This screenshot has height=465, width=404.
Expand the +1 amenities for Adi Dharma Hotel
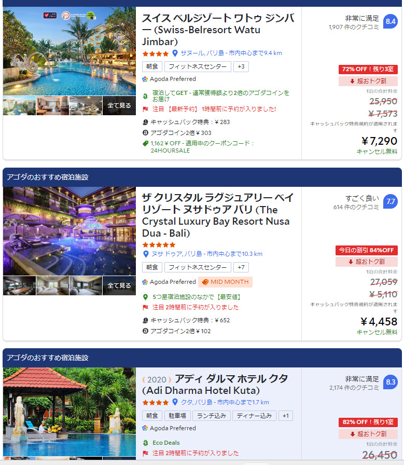285,416
